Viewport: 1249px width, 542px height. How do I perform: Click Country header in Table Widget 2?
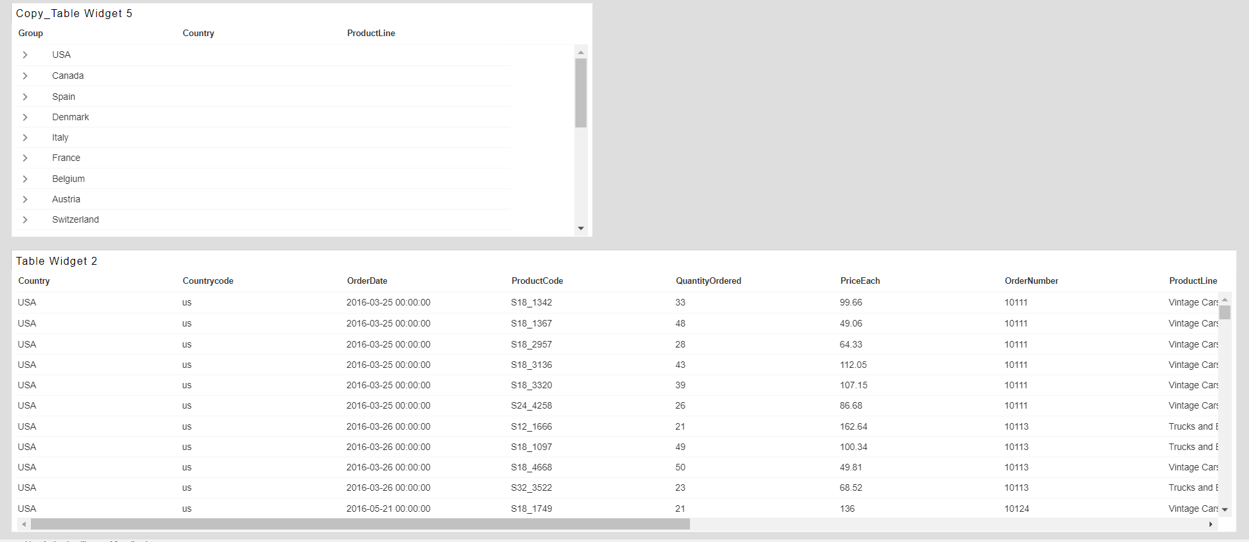34,281
